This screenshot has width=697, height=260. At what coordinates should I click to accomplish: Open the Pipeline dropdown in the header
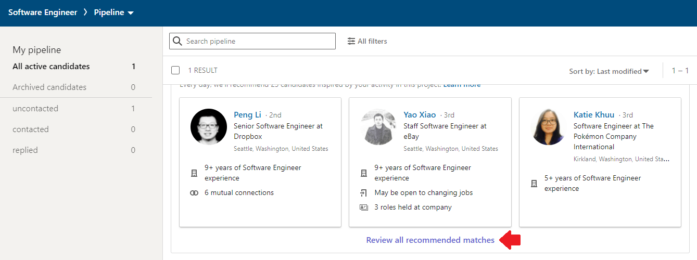114,12
